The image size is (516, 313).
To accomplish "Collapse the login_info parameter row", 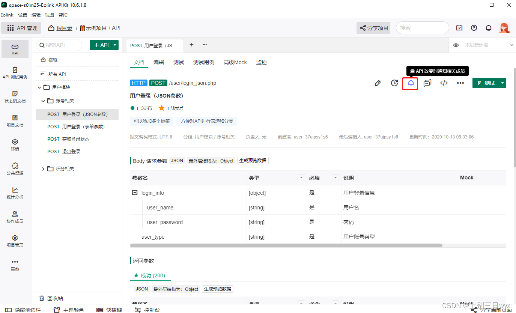I will click(x=135, y=193).
